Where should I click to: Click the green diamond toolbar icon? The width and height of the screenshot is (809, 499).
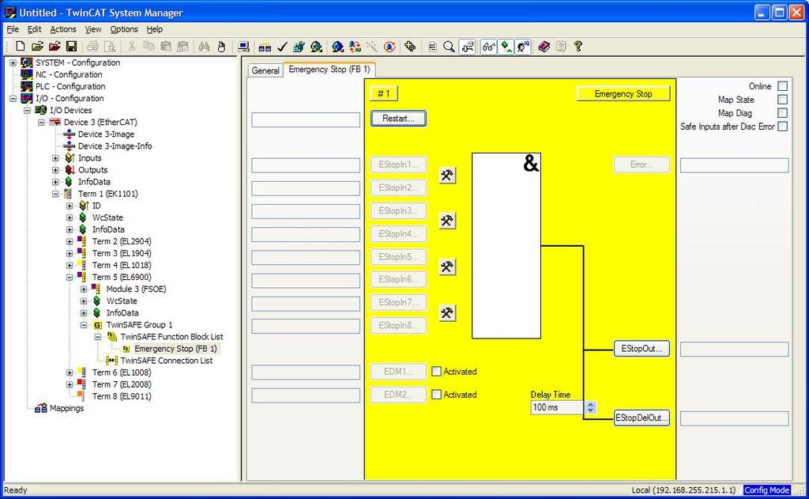point(506,47)
